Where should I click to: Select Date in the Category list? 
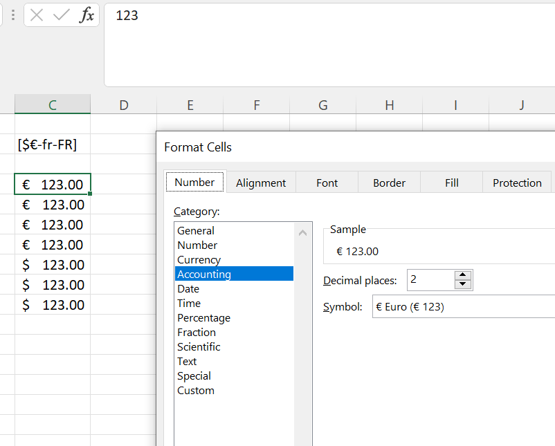click(235, 288)
